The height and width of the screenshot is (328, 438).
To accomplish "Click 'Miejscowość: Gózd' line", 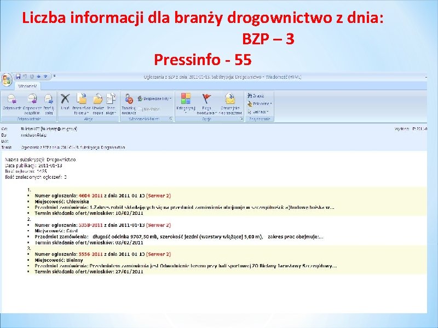I will 56,231.
